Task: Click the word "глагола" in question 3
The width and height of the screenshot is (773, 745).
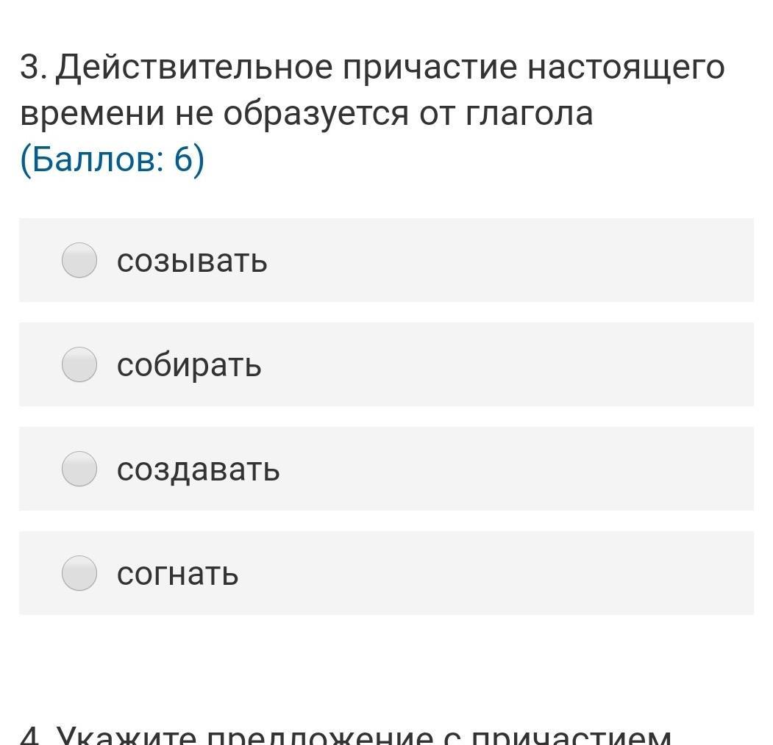Action: pos(529,114)
